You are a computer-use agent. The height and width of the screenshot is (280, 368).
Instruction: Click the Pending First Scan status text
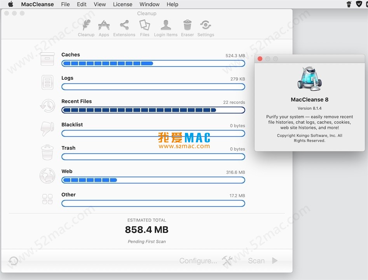point(147,241)
